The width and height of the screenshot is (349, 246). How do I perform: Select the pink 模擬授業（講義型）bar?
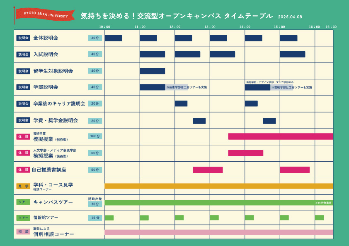246,153
